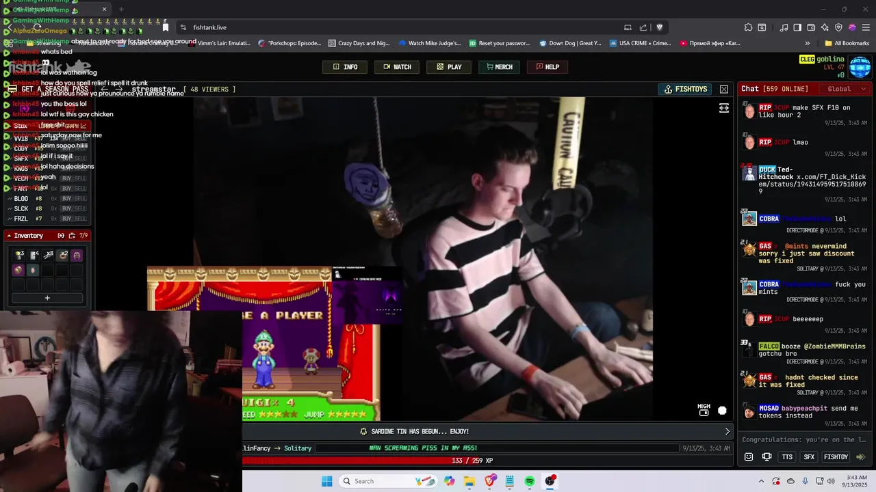This screenshot has width=876, height=492.
Task: Open browser profile avatar icon
Action: point(852,27)
